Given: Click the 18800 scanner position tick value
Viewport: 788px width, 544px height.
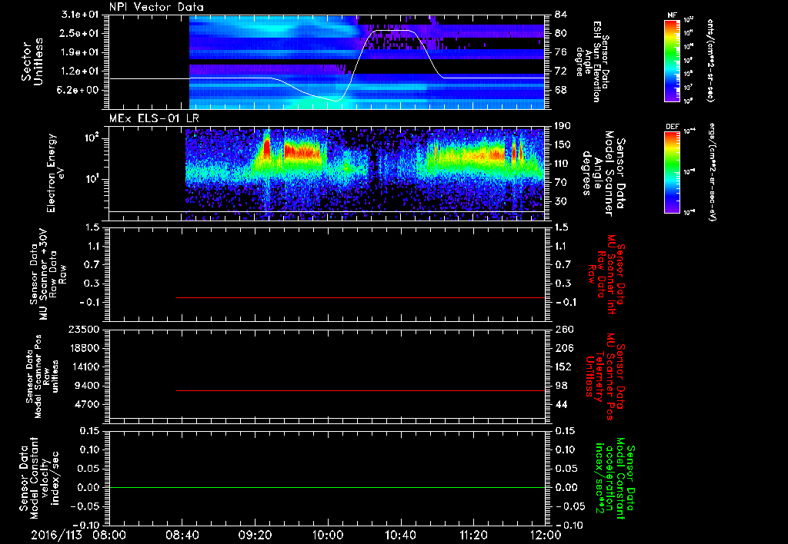Looking at the screenshot, I should pos(85,348).
